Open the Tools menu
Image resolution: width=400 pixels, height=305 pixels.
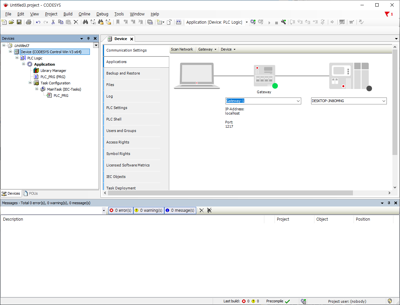click(x=119, y=14)
